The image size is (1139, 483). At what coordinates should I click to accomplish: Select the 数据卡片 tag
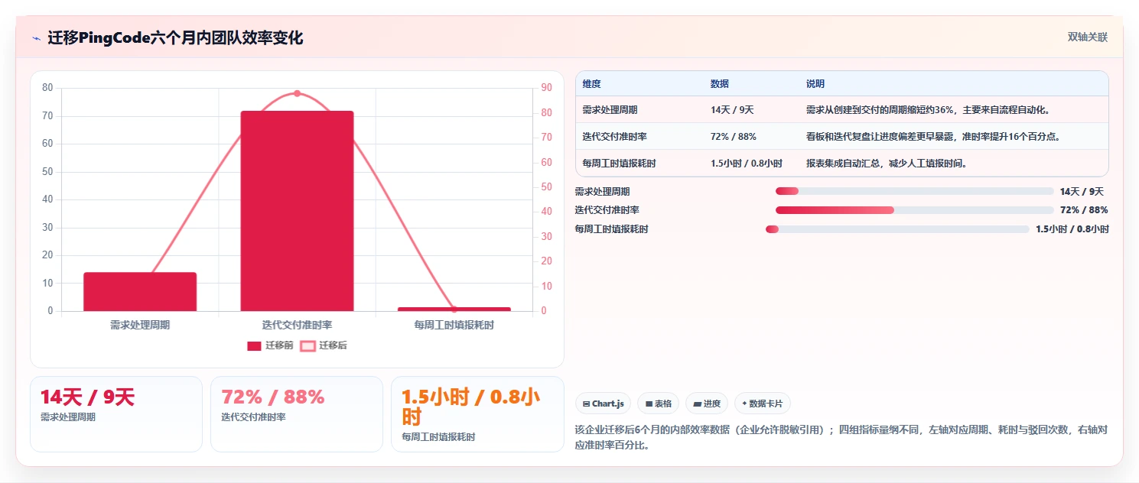pos(762,404)
